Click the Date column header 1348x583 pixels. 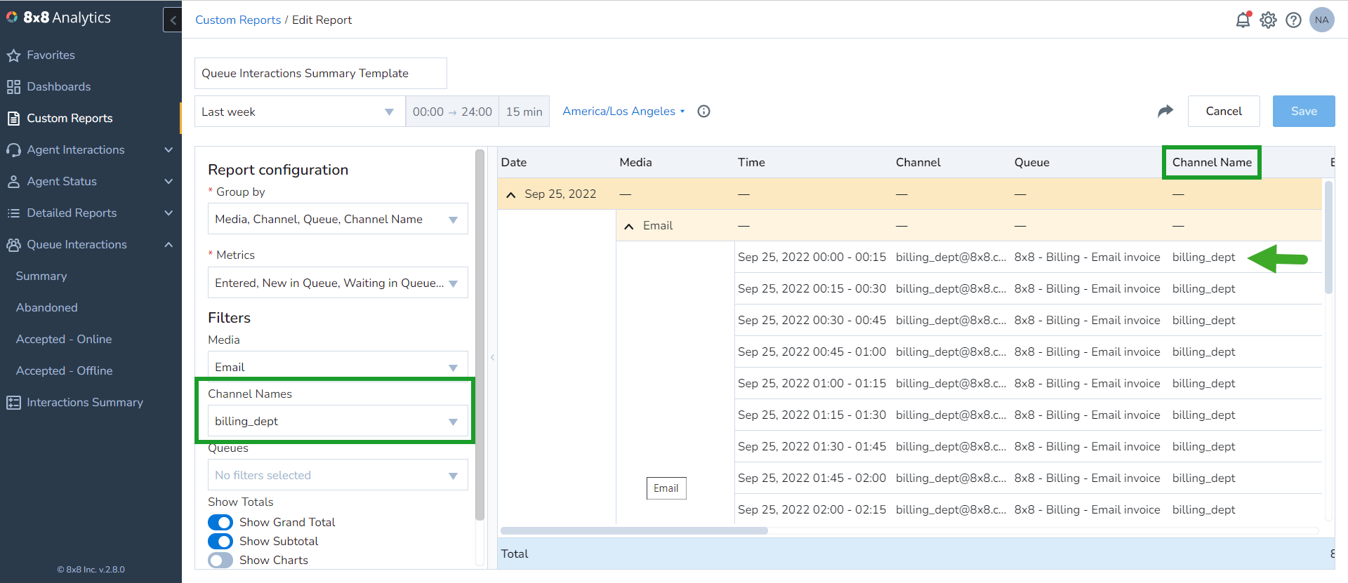click(x=513, y=163)
